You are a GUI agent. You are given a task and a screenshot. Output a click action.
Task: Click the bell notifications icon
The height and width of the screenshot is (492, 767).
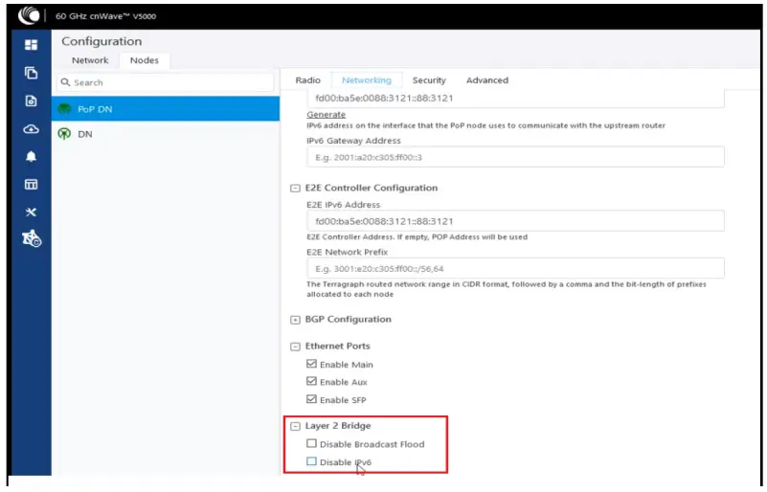coord(31,156)
